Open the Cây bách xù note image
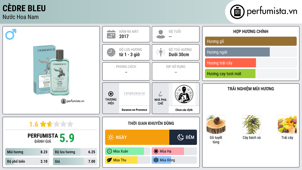The height and width of the screenshot is (170, 302). tap(252, 125)
